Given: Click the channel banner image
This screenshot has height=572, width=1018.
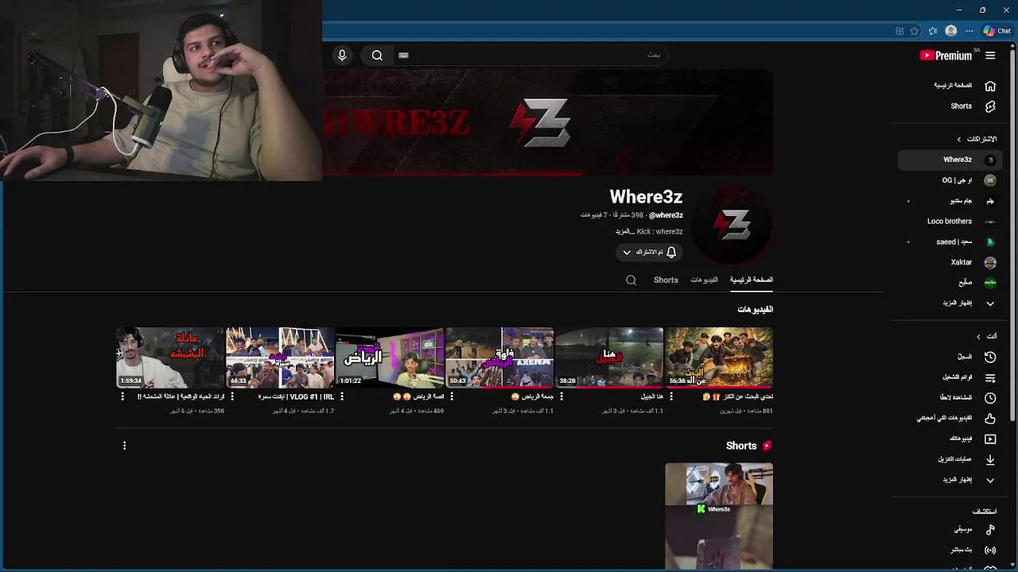Looking at the screenshot, I should pyautogui.click(x=548, y=122).
